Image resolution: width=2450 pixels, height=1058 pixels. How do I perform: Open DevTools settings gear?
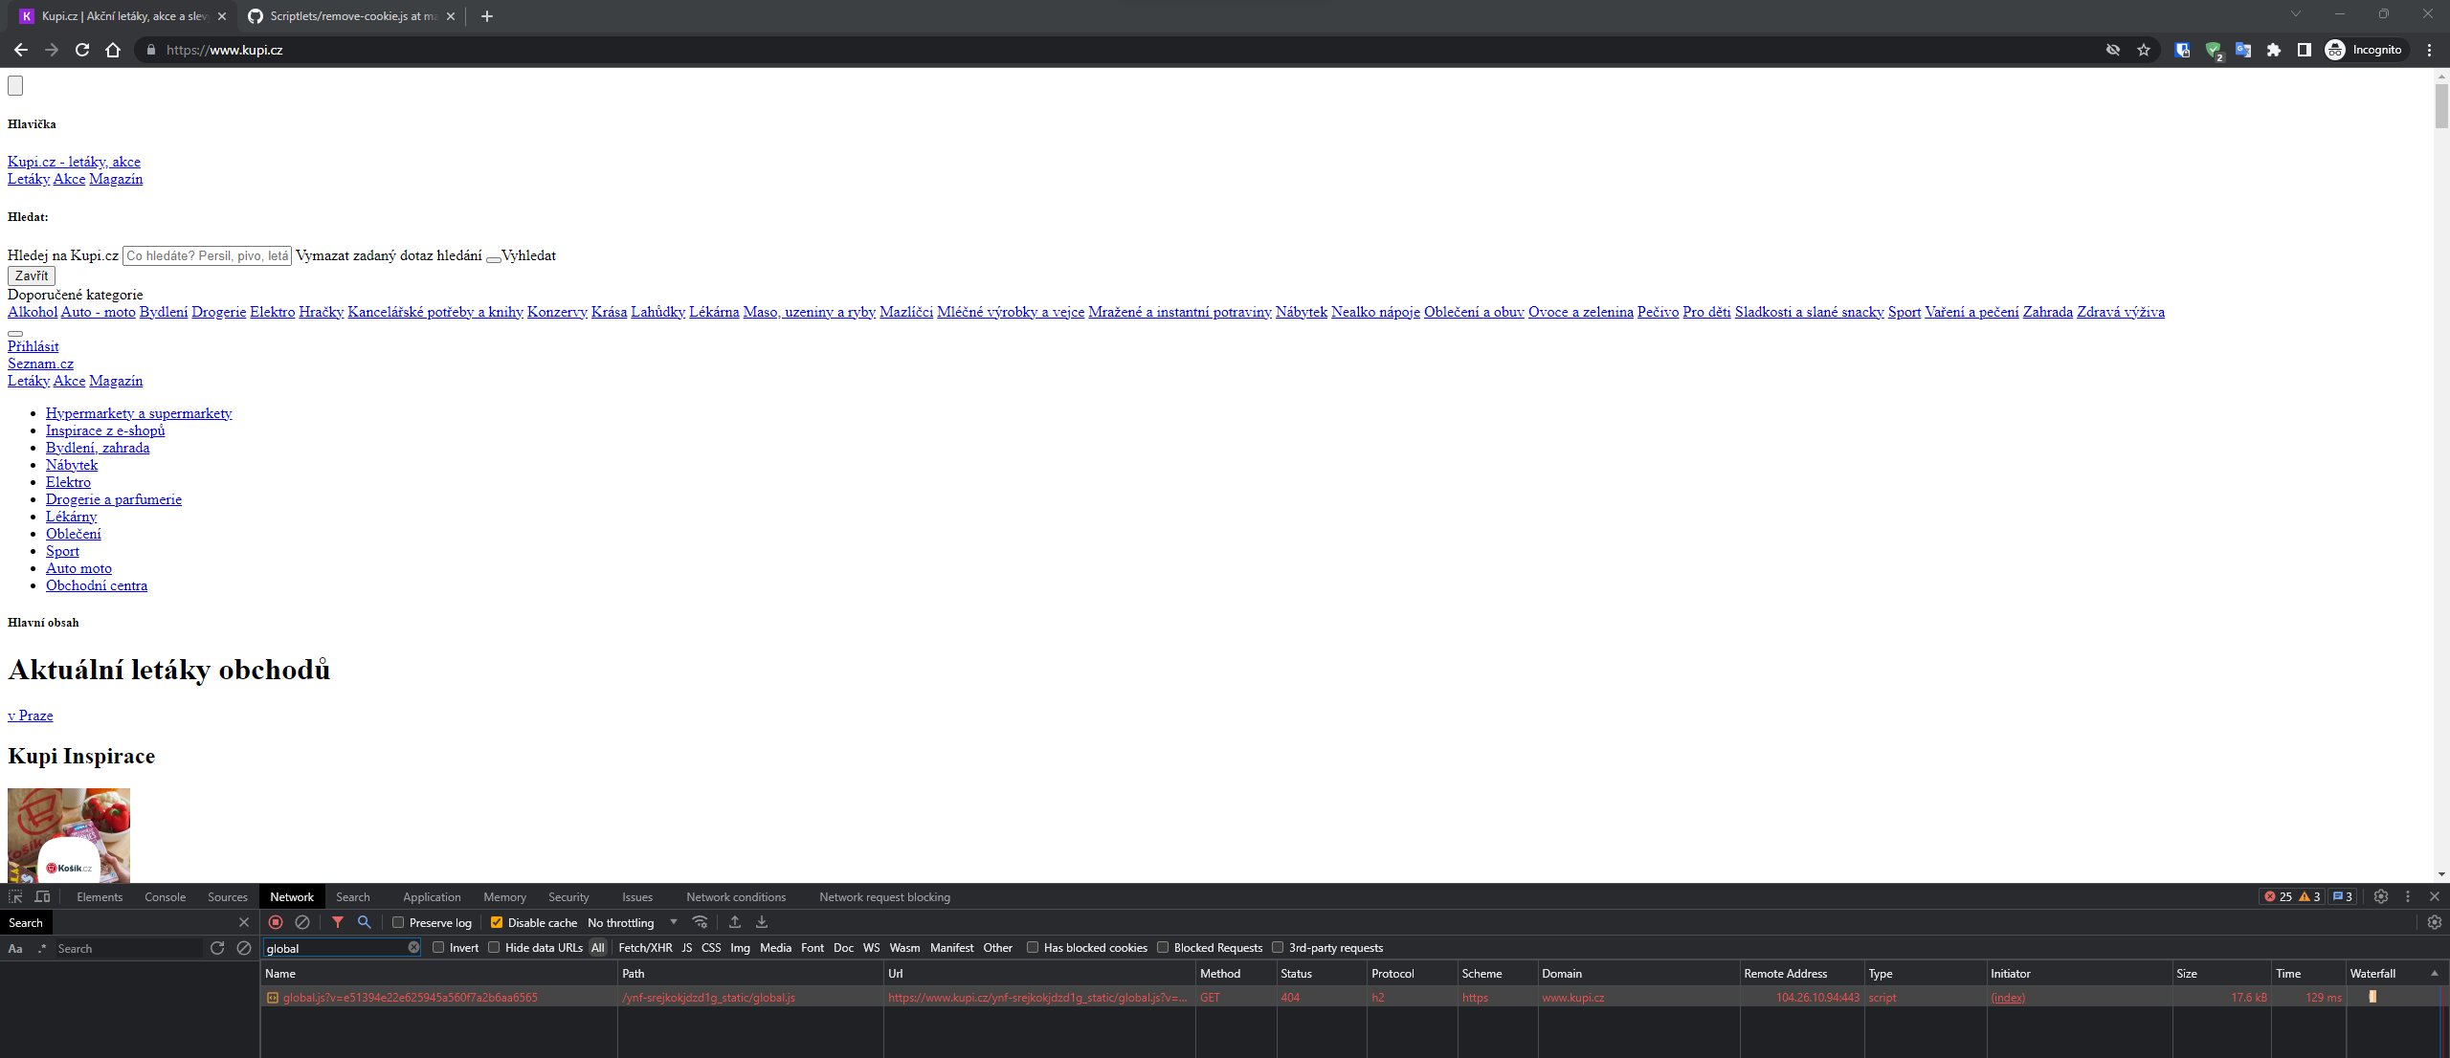pyautogui.click(x=2381, y=896)
